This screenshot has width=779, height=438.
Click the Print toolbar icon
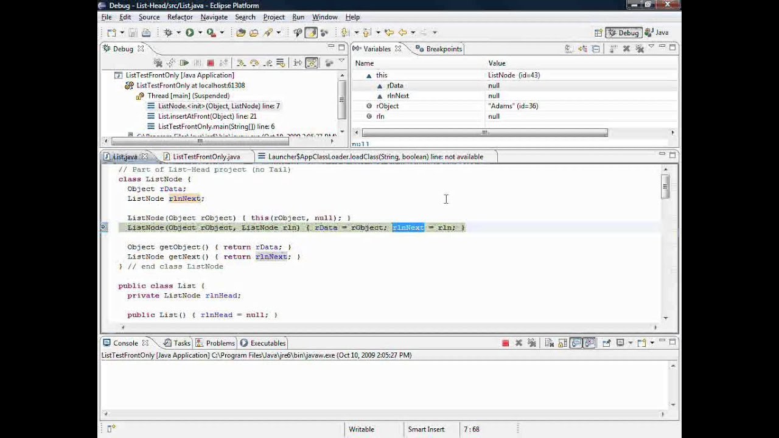(x=146, y=32)
